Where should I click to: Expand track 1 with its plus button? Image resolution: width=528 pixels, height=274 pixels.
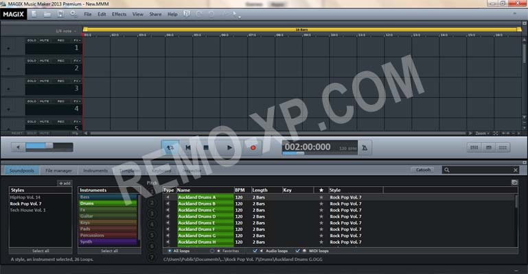coord(8,49)
